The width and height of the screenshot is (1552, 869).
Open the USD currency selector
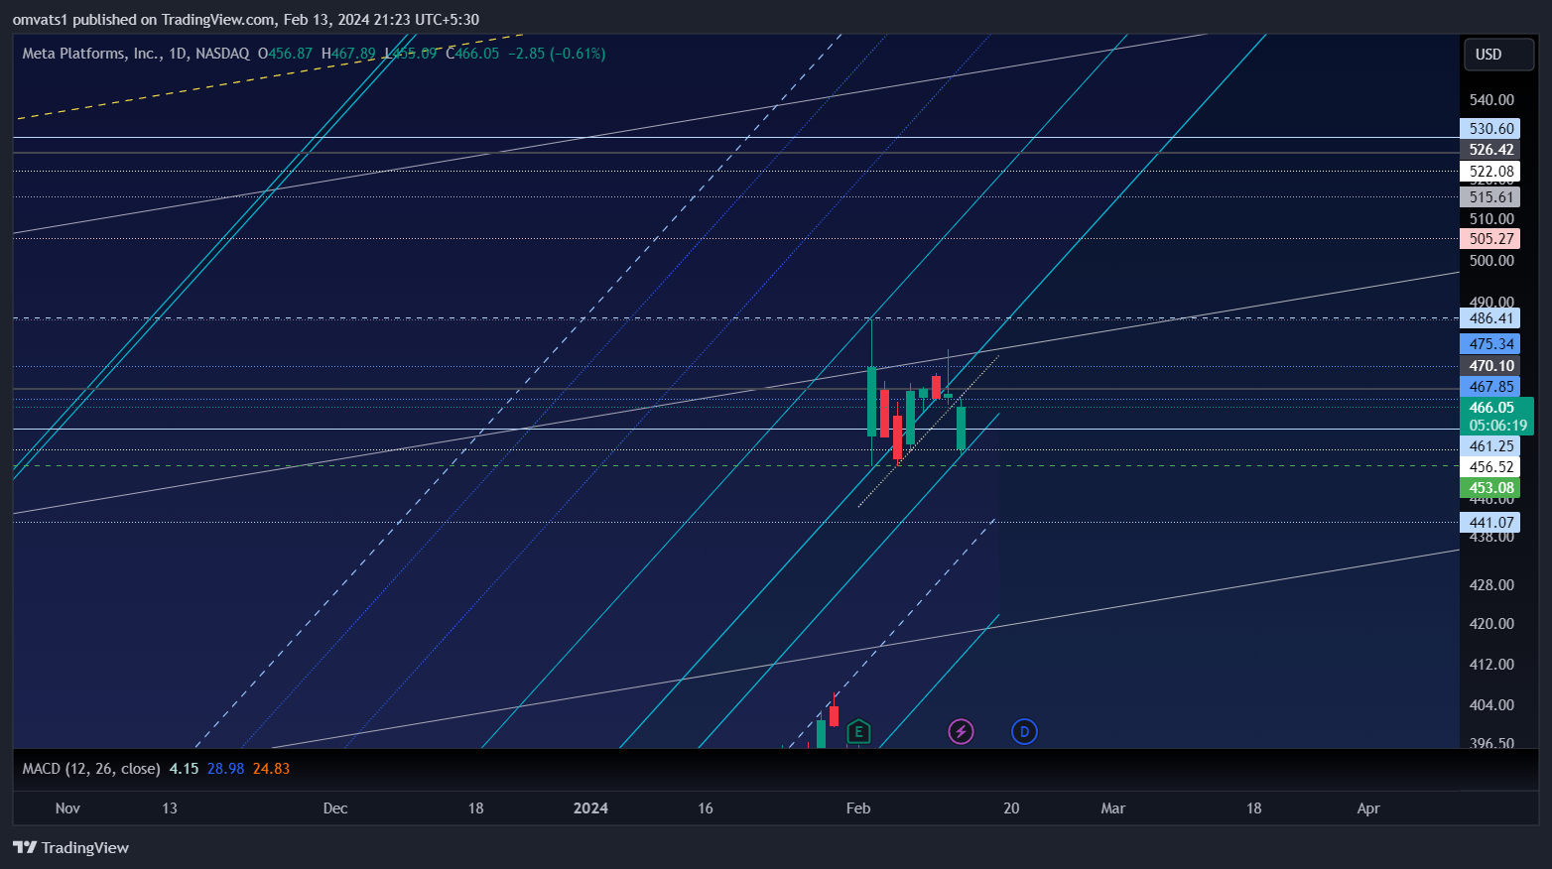click(1499, 55)
